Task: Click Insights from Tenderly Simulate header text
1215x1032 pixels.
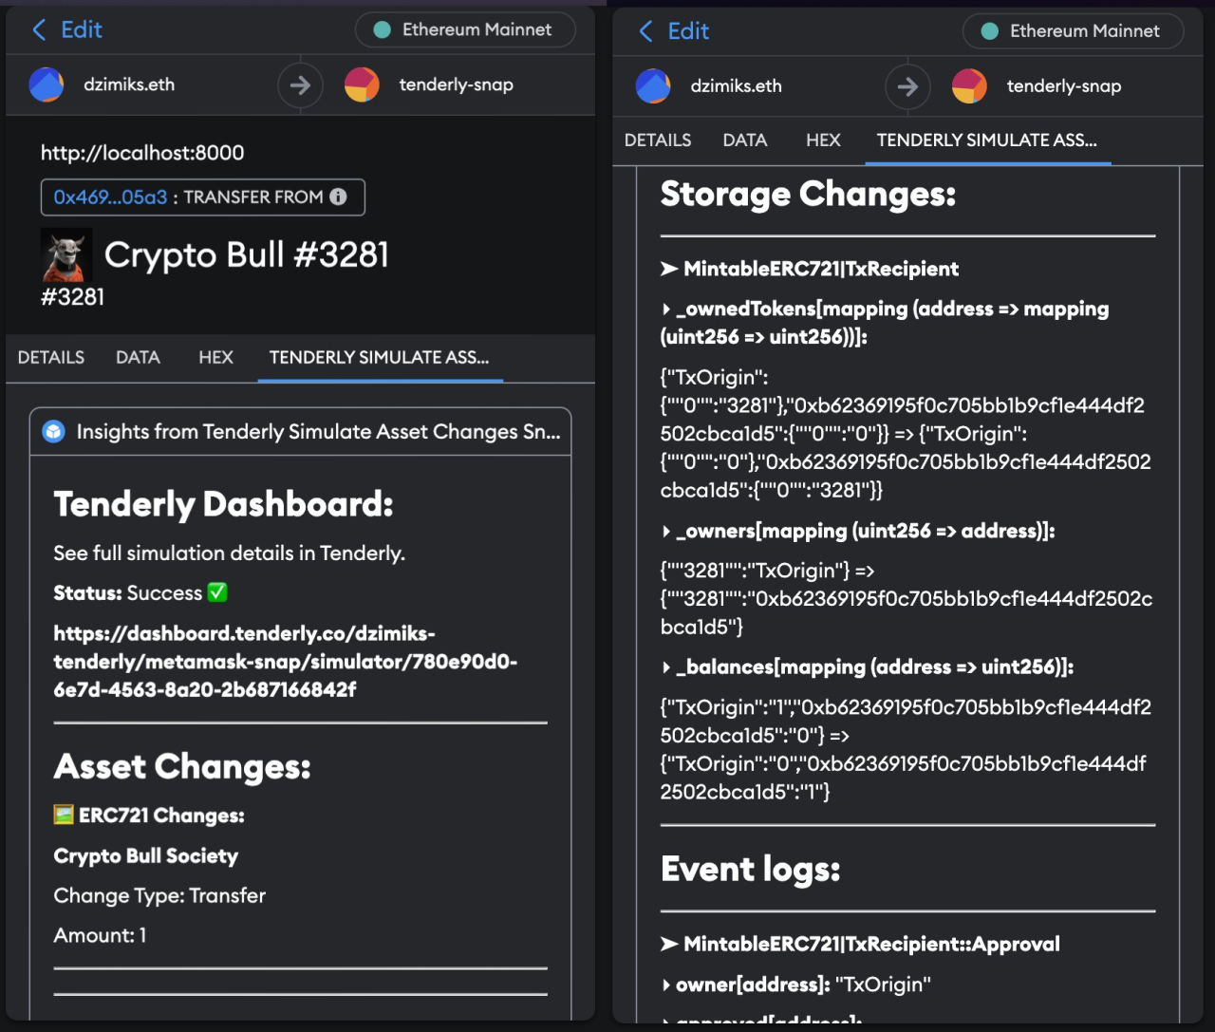Action: point(318,432)
